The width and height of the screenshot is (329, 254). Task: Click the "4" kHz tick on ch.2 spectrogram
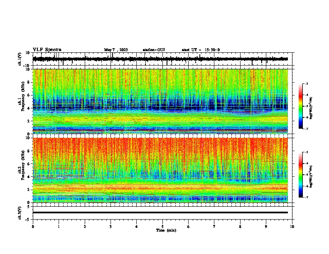tap(29, 177)
